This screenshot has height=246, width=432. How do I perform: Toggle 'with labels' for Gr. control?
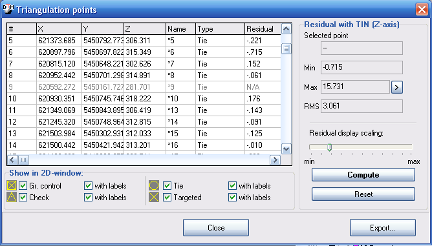[88, 186]
